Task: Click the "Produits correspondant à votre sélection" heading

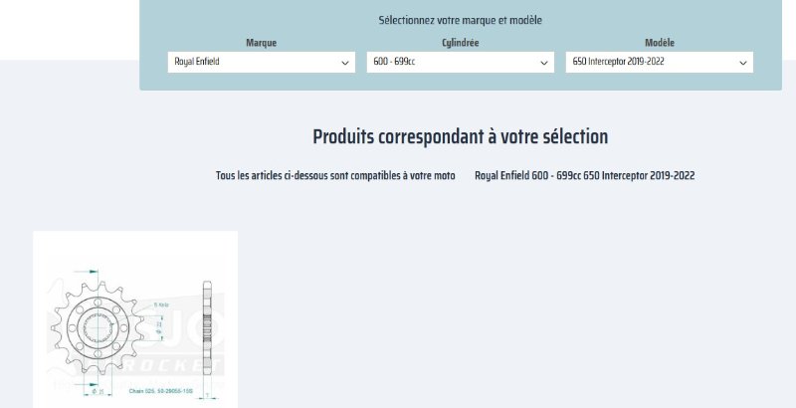Action: pos(460,136)
